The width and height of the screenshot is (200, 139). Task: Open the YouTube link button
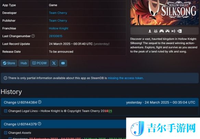tap(63, 63)
